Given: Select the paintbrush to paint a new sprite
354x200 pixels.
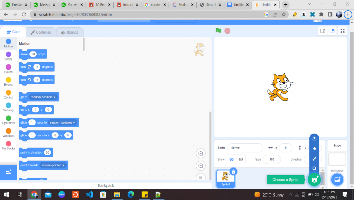Looking at the screenshot, I should [x=314, y=159].
